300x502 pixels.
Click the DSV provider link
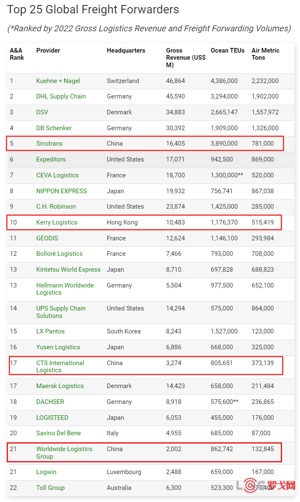[x=42, y=112]
